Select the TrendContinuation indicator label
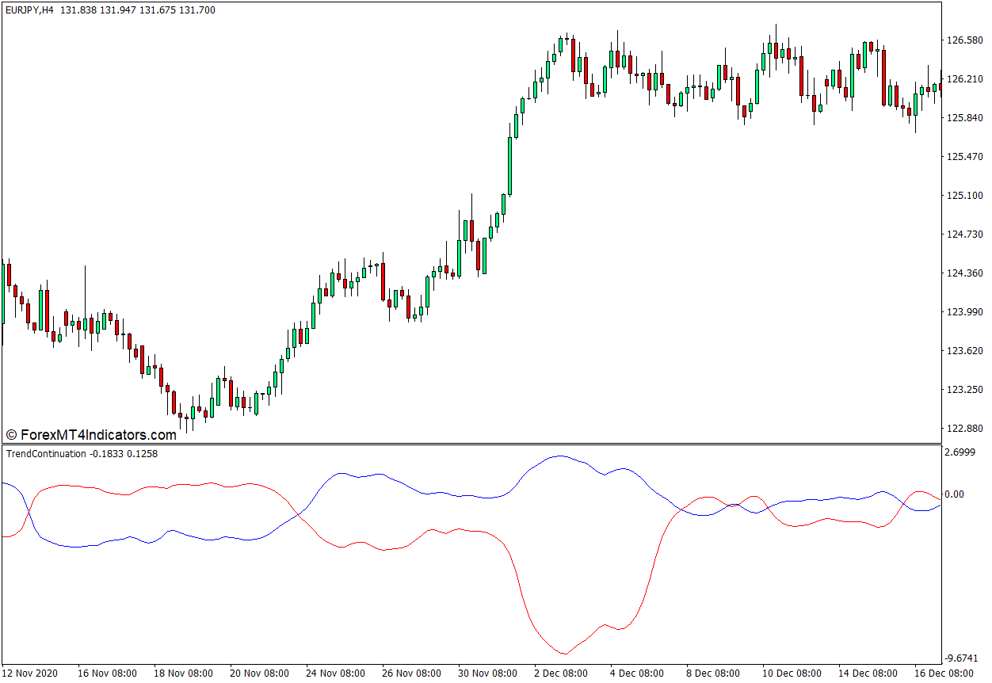 [x=46, y=454]
